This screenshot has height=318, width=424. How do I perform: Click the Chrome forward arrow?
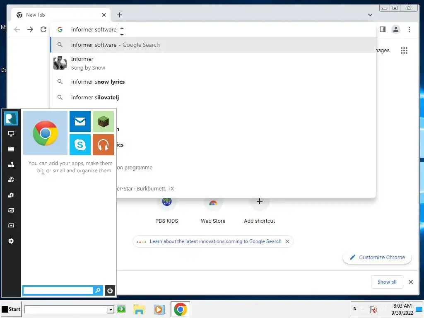click(x=30, y=29)
